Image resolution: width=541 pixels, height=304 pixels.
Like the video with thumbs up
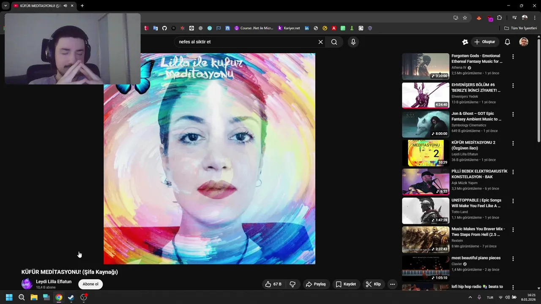[x=273, y=284]
